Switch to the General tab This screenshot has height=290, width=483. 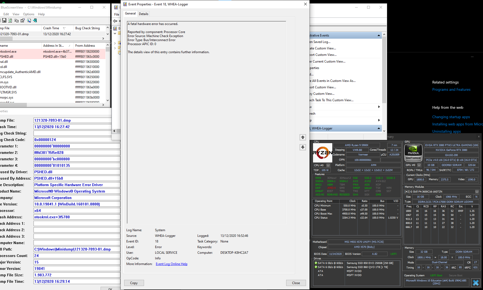pyautogui.click(x=130, y=13)
